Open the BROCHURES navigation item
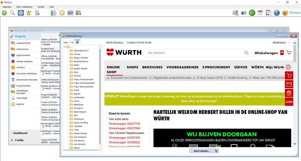 tap(152, 67)
